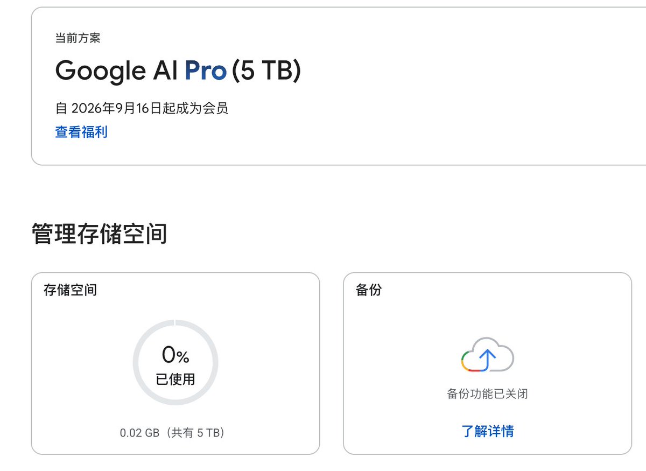
Task: Click the blue Pro word in plan title
Action: (205, 71)
